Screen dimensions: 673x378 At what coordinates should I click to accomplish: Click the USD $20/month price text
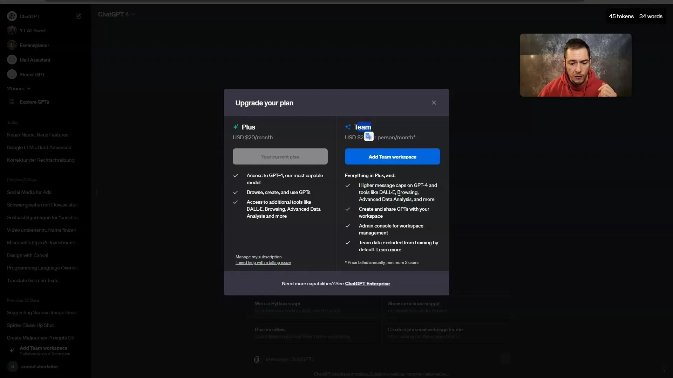[x=253, y=138]
